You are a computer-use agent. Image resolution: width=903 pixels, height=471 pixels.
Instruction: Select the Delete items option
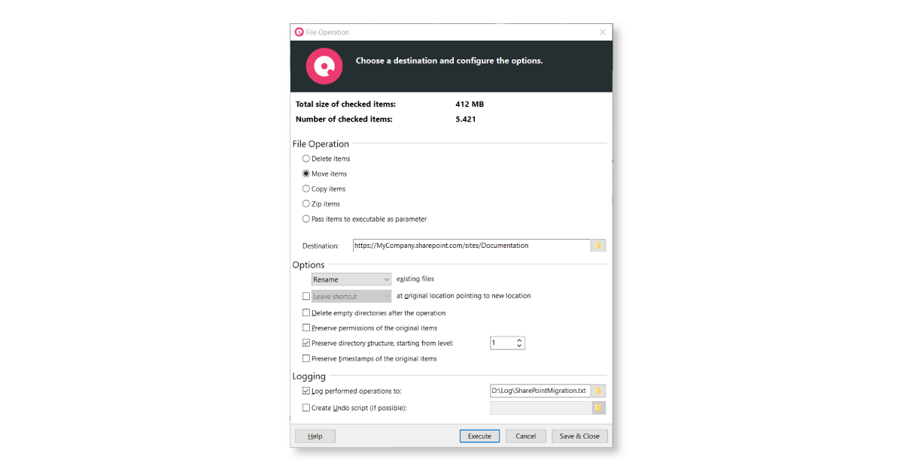pyautogui.click(x=306, y=159)
